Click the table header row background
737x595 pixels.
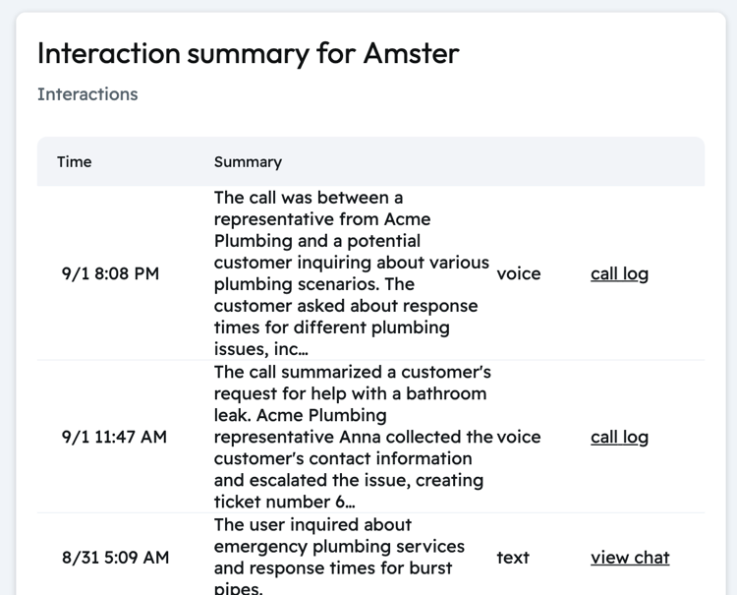(370, 161)
